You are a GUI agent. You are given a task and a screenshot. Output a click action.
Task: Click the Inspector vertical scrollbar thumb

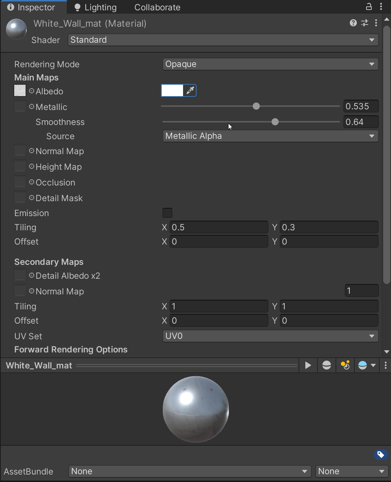tap(387, 154)
